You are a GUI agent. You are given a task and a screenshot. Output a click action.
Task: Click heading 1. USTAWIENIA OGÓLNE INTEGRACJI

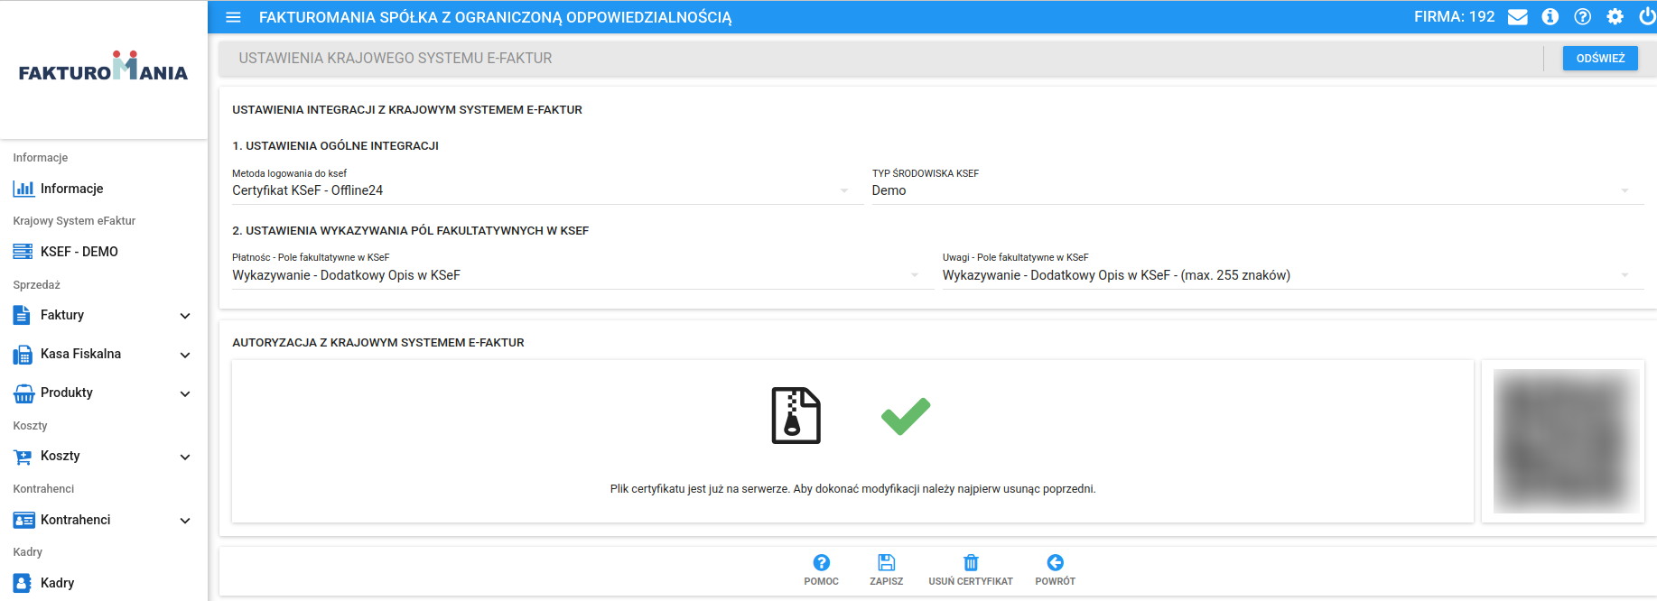[335, 145]
